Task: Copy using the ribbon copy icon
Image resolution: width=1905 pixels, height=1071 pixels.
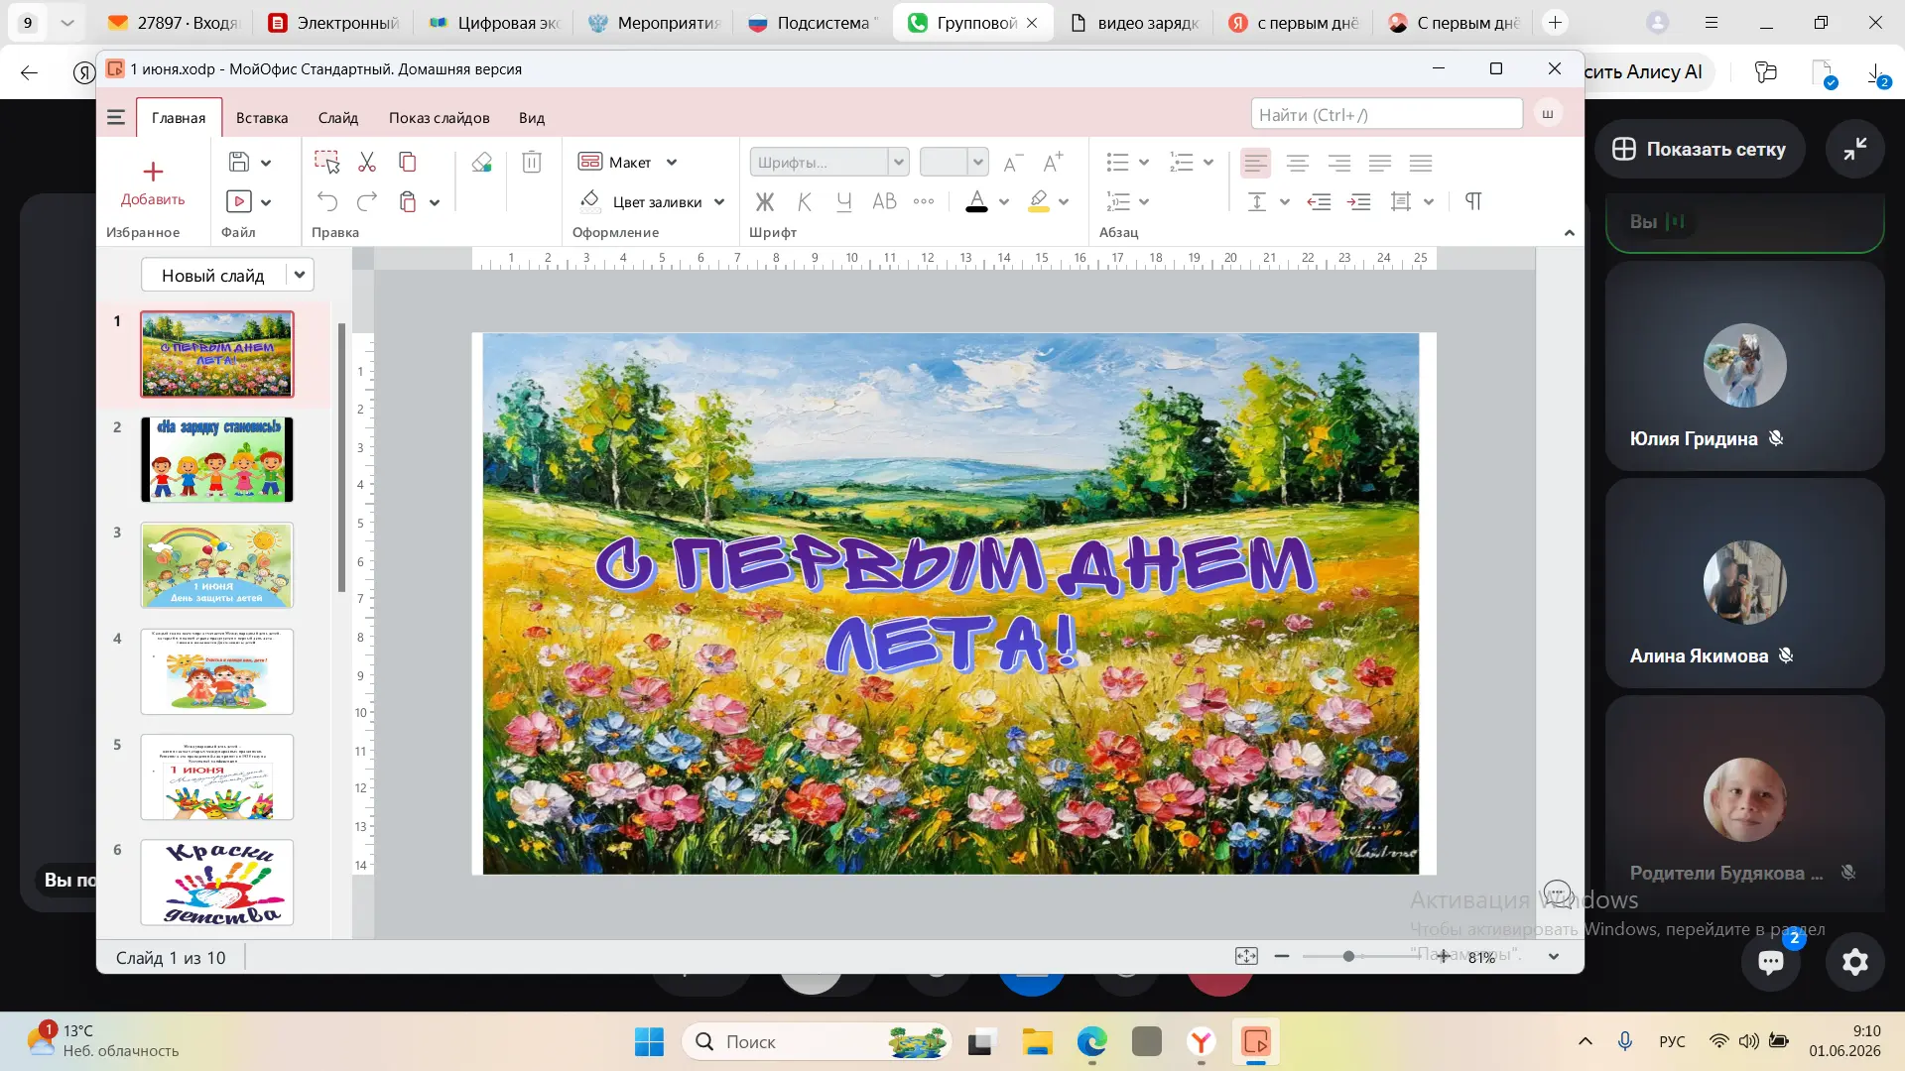Action: point(407,163)
